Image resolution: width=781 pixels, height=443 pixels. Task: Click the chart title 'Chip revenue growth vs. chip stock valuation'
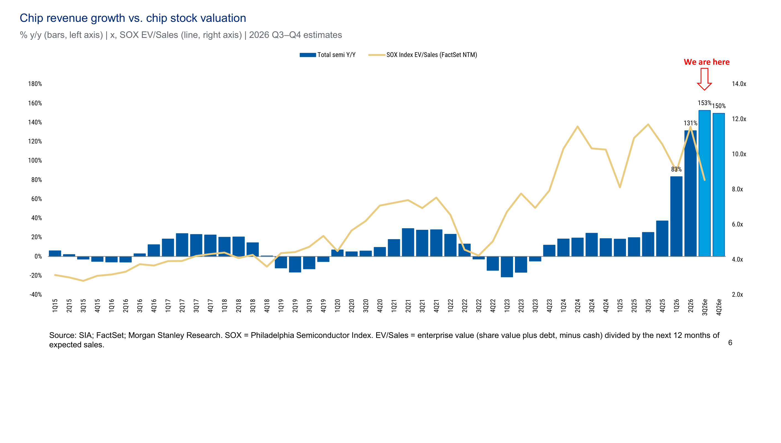133,18
